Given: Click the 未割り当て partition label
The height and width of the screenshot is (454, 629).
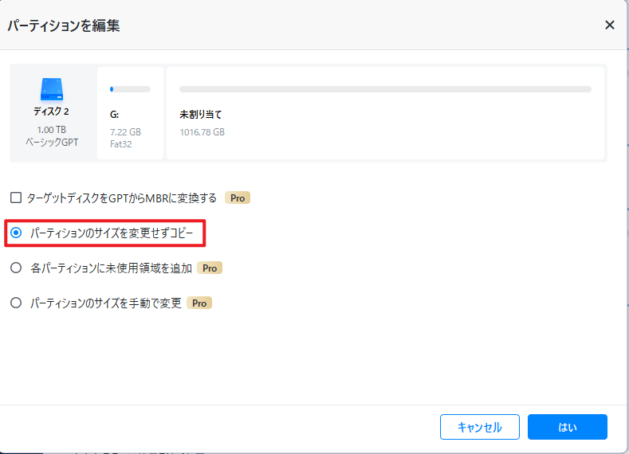Looking at the screenshot, I should coord(201,115).
